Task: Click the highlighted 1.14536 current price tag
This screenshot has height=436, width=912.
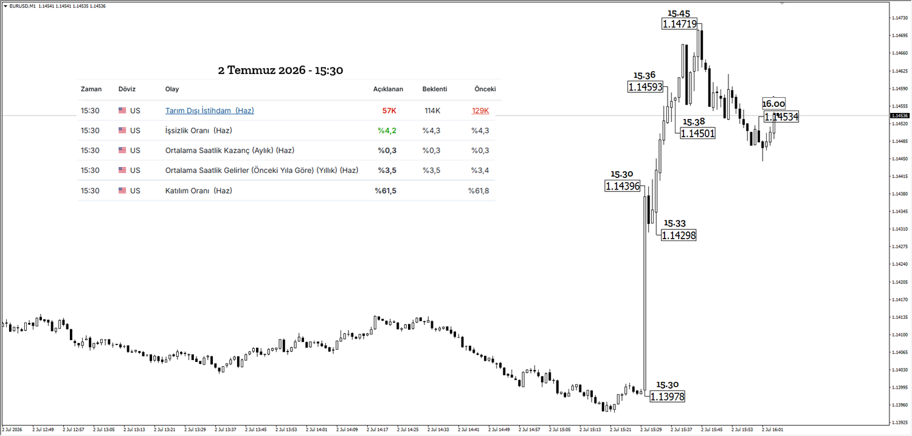Action: point(899,115)
